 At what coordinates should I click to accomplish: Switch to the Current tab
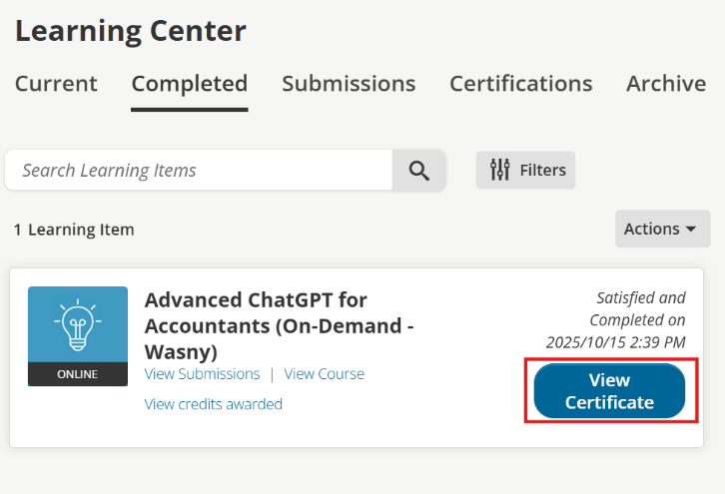tap(56, 84)
